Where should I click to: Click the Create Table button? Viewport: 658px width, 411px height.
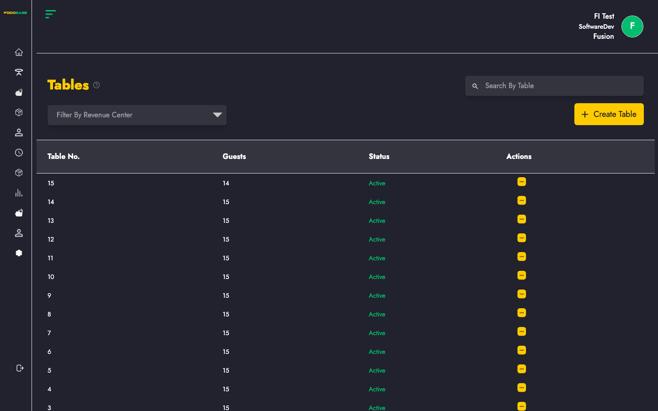[x=609, y=114]
